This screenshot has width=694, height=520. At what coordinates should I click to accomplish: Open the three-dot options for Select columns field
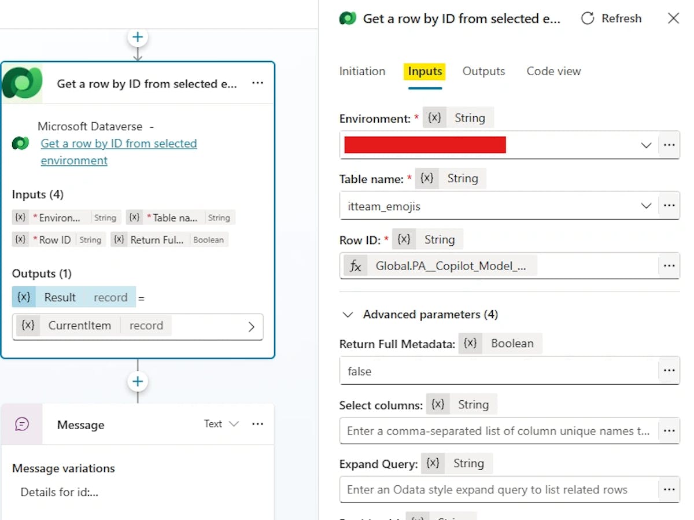[x=669, y=431]
